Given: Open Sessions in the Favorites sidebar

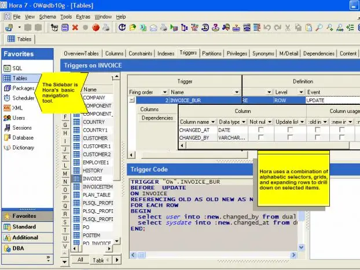Looking at the screenshot, I should point(18,128).
